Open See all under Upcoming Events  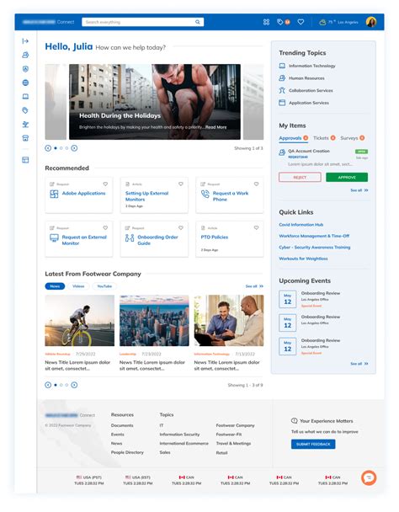[x=359, y=364]
